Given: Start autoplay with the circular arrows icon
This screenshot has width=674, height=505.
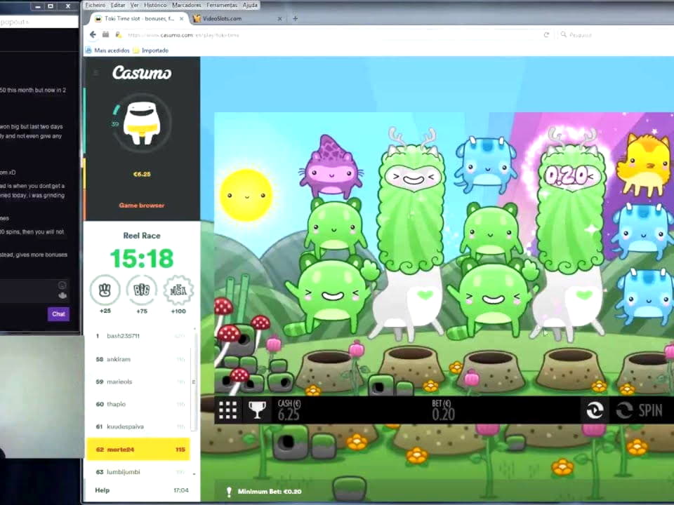Looking at the screenshot, I should 595,410.
